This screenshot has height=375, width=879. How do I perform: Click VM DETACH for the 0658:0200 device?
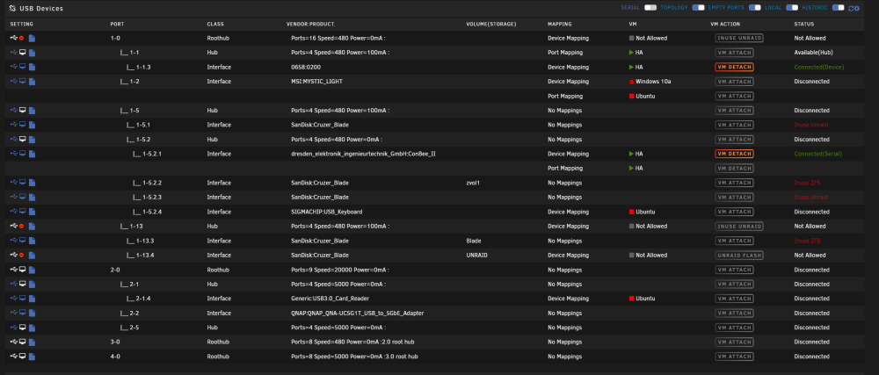[x=734, y=67]
